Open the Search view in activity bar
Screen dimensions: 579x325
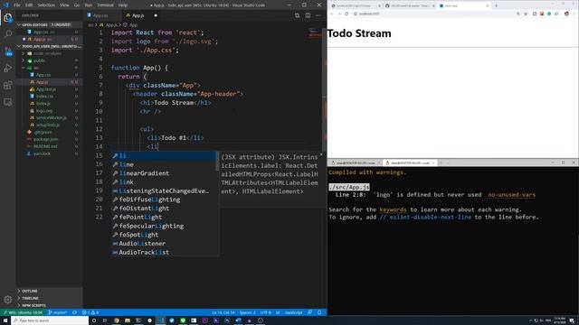click(8, 34)
